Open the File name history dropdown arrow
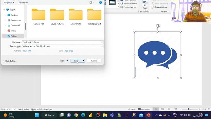The height and width of the screenshot is (119, 211). (102, 42)
